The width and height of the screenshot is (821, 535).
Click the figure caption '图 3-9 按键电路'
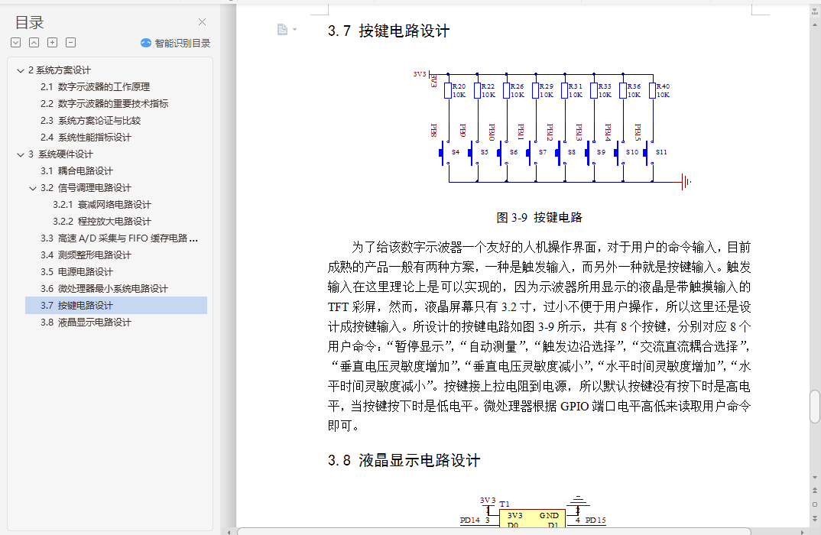point(539,217)
